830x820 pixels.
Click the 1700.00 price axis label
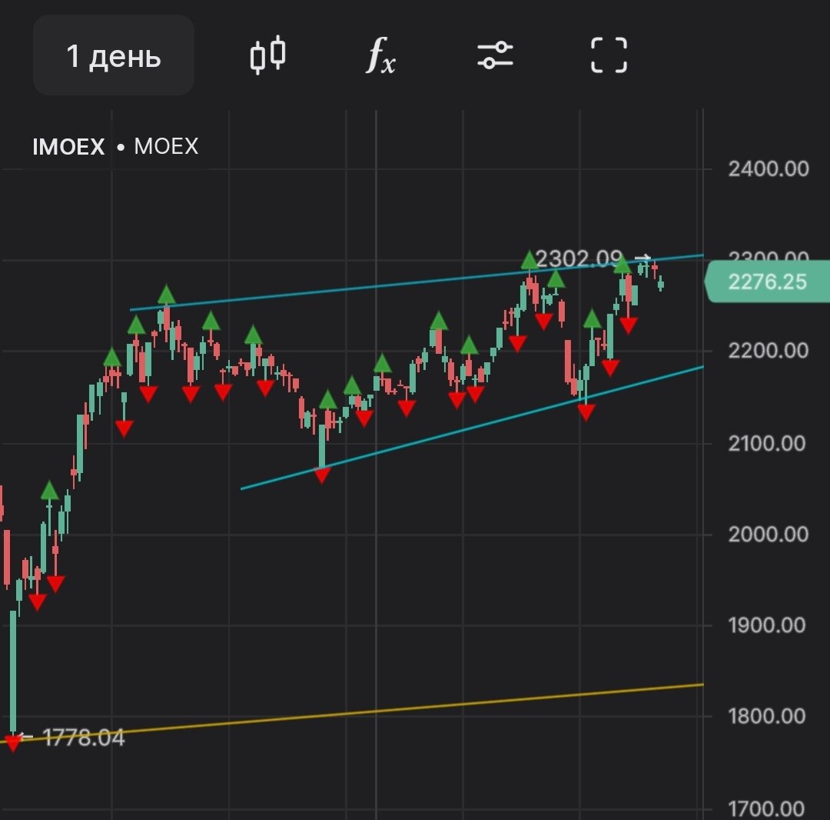click(x=766, y=809)
